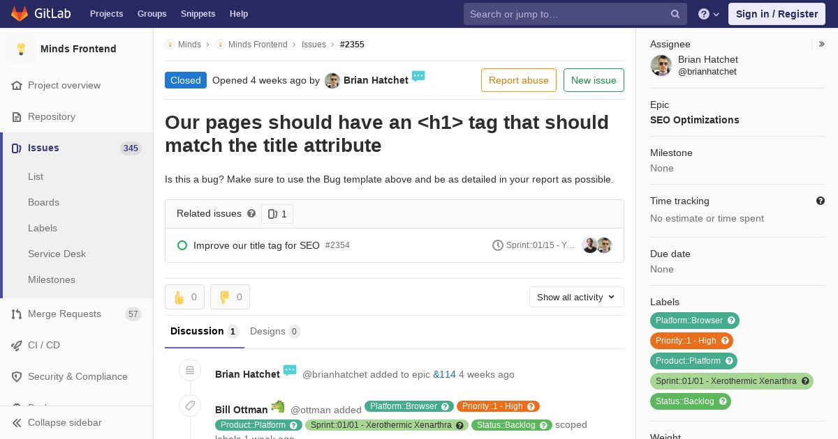Click the search magnifier icon
838x439 pixels.
[675, 14]
